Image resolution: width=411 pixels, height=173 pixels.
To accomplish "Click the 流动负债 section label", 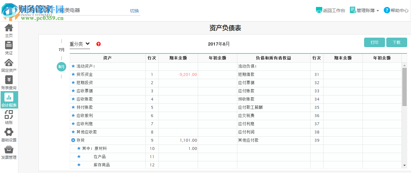I will (x=247, y=66).
